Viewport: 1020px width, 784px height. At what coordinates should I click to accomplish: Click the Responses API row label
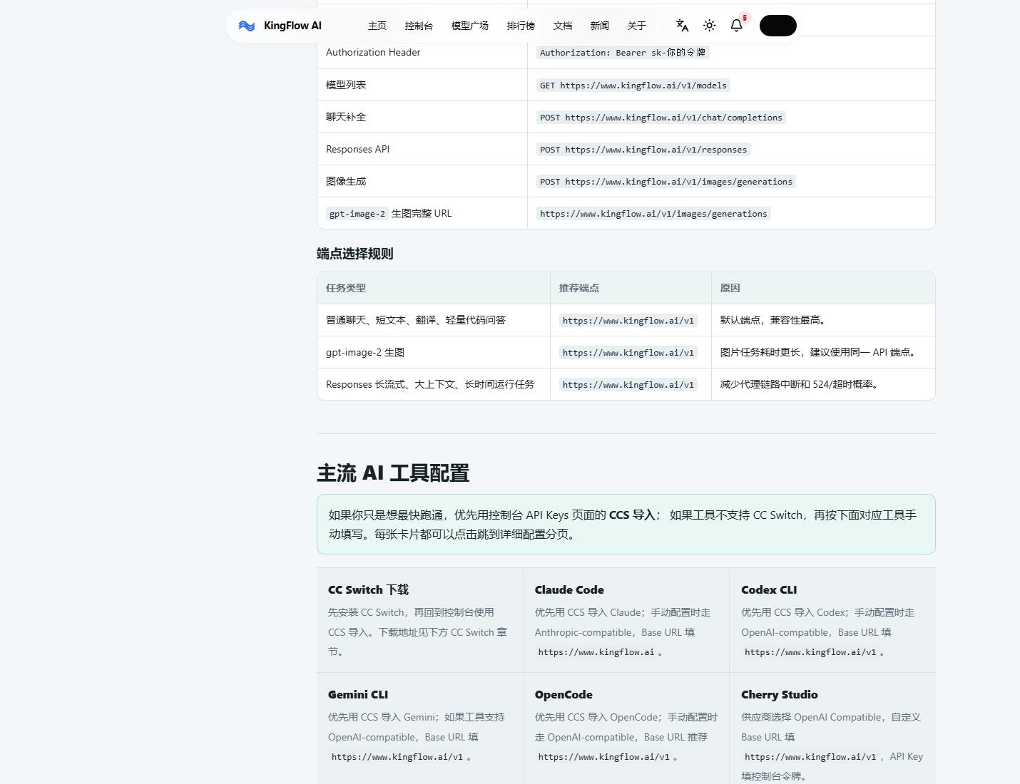[x=357, y=149]
